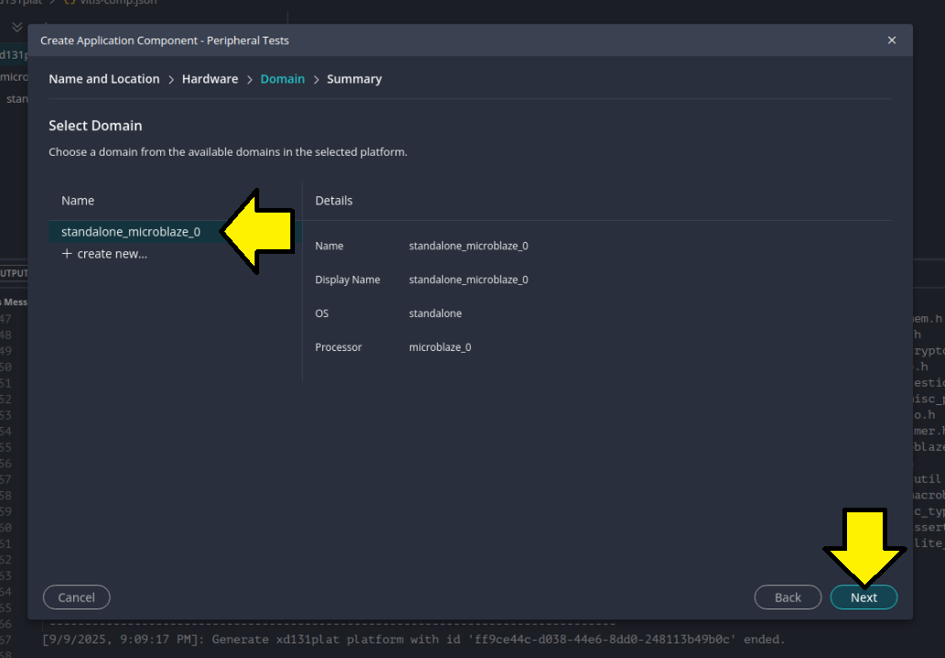Select standalone_microblaze_0 in the domain list
The height and width of the screenshot is (658, 945).
click(x=130, y=232)
